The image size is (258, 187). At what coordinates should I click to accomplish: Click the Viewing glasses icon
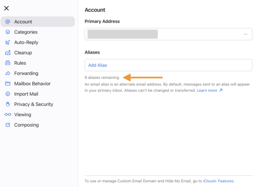pyautogui.click(x=8, y=115)
